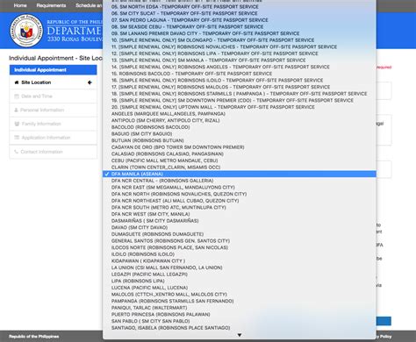Select 17. Robinsons Malolos simple renewal option

click(x=240, y=87)
